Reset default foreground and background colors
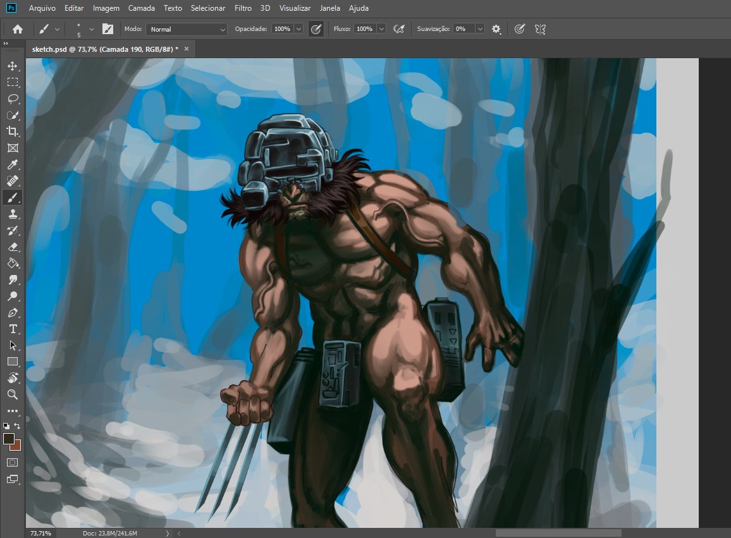This screenshot has width=731, height=538. coord(6,425)
